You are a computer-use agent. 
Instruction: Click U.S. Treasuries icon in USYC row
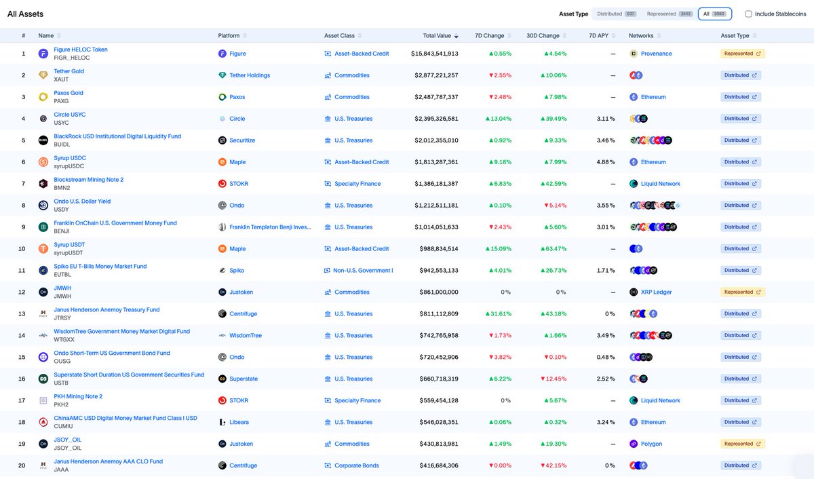tap(328, 119)
